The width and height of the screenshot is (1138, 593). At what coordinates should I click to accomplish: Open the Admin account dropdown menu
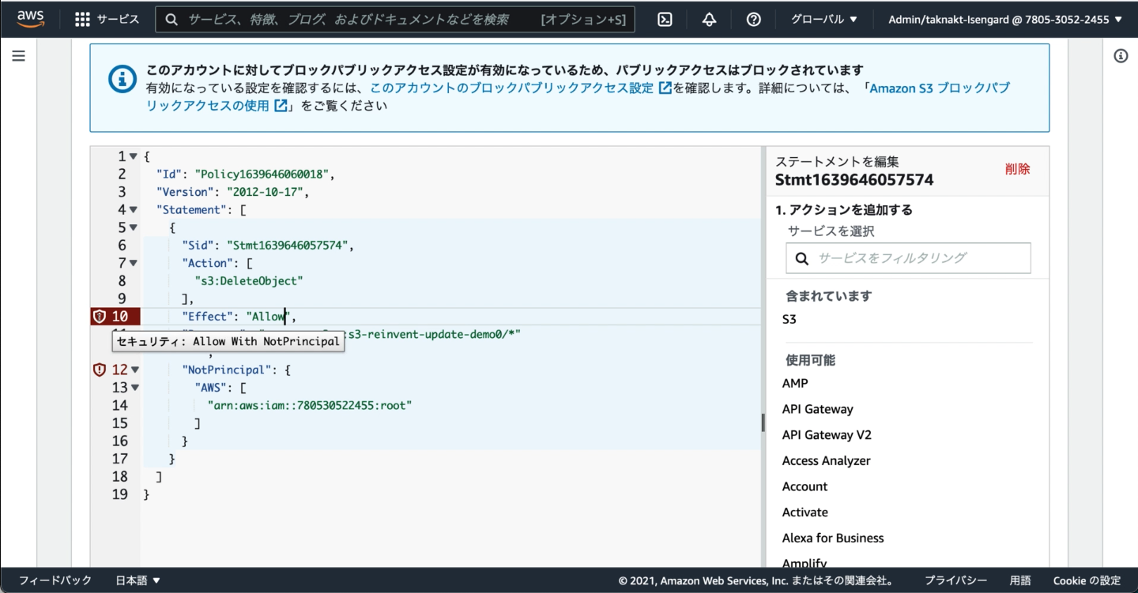tap(1005, 20)
